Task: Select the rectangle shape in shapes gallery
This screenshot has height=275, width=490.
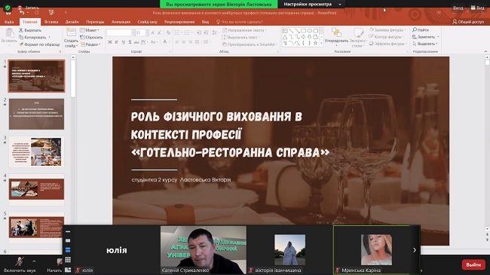Action: pos(304,31)
